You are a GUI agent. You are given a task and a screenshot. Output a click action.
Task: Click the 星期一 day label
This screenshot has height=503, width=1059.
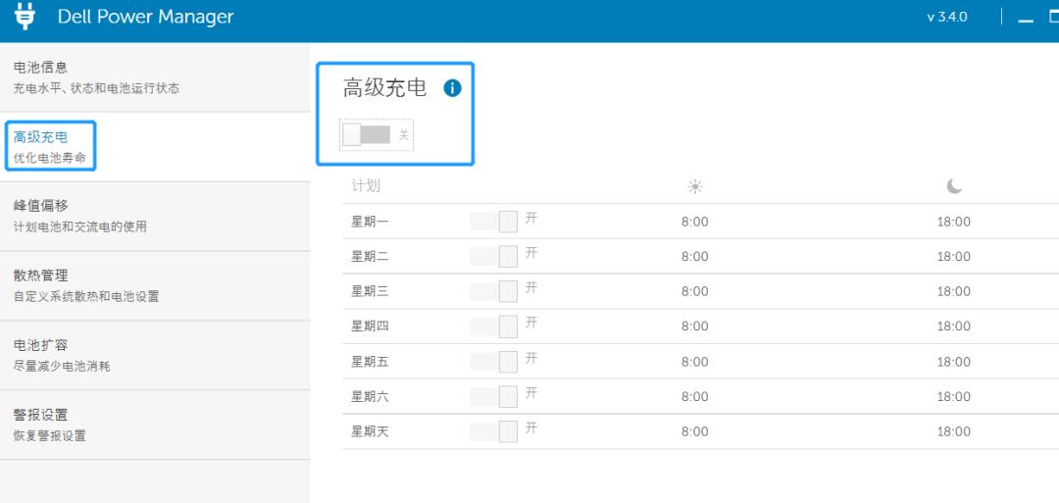tap(370, 222)
